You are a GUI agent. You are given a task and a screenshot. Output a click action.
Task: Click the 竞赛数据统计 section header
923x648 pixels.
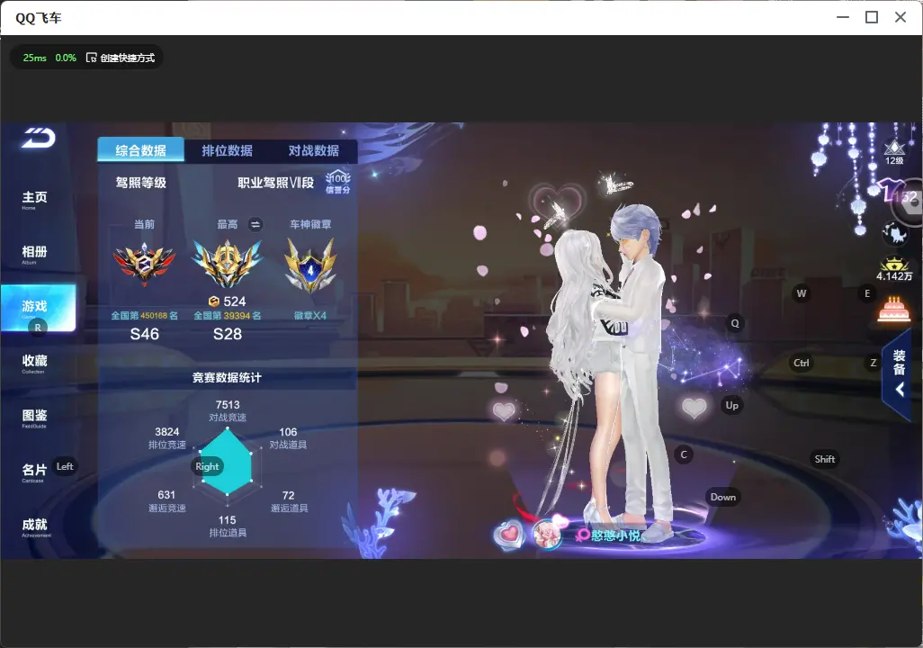[x=228, y=378]
